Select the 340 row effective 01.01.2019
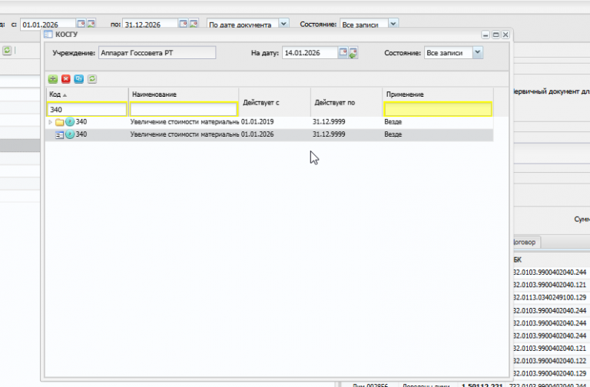This screenshot has width=590, height=387. [270, 122]
